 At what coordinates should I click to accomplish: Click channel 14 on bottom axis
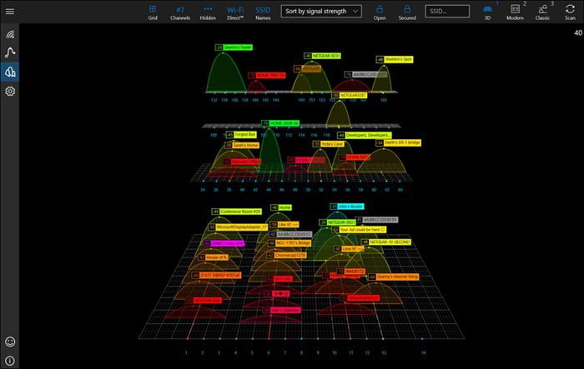[x=423, y=352]
